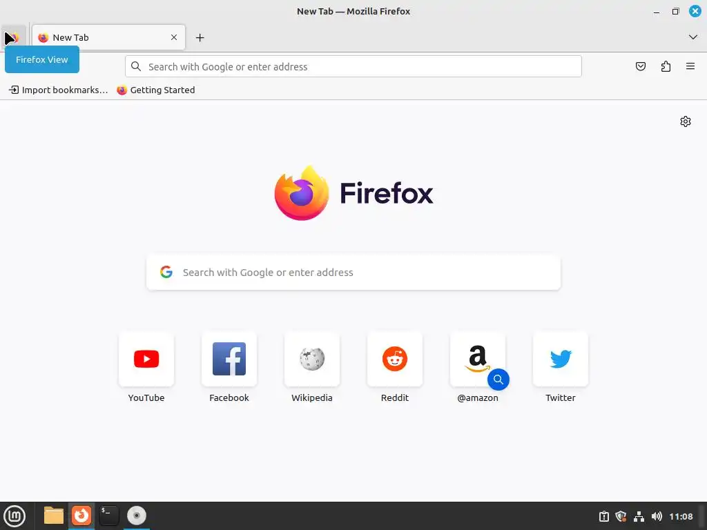Open the volume speaker tray icon

(657, 516)
